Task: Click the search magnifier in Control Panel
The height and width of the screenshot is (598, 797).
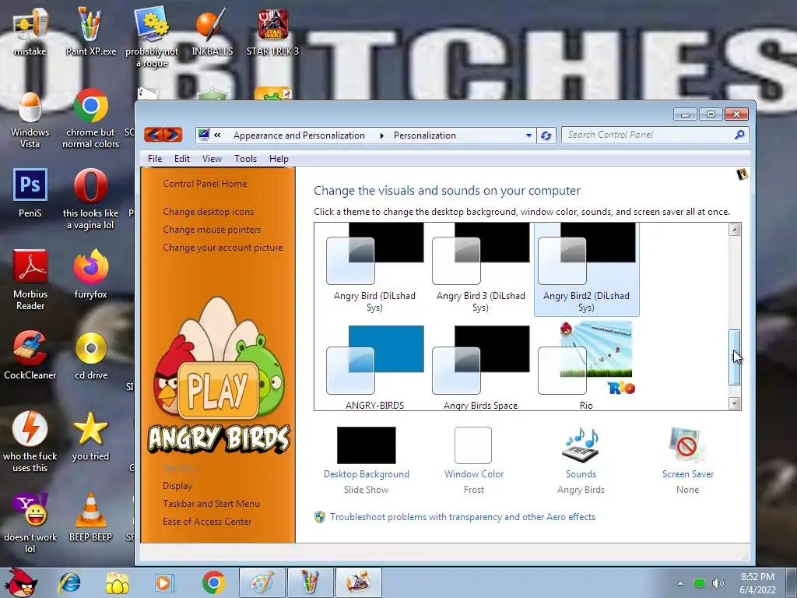Action: pyautogui.click(x=739, y=135)
